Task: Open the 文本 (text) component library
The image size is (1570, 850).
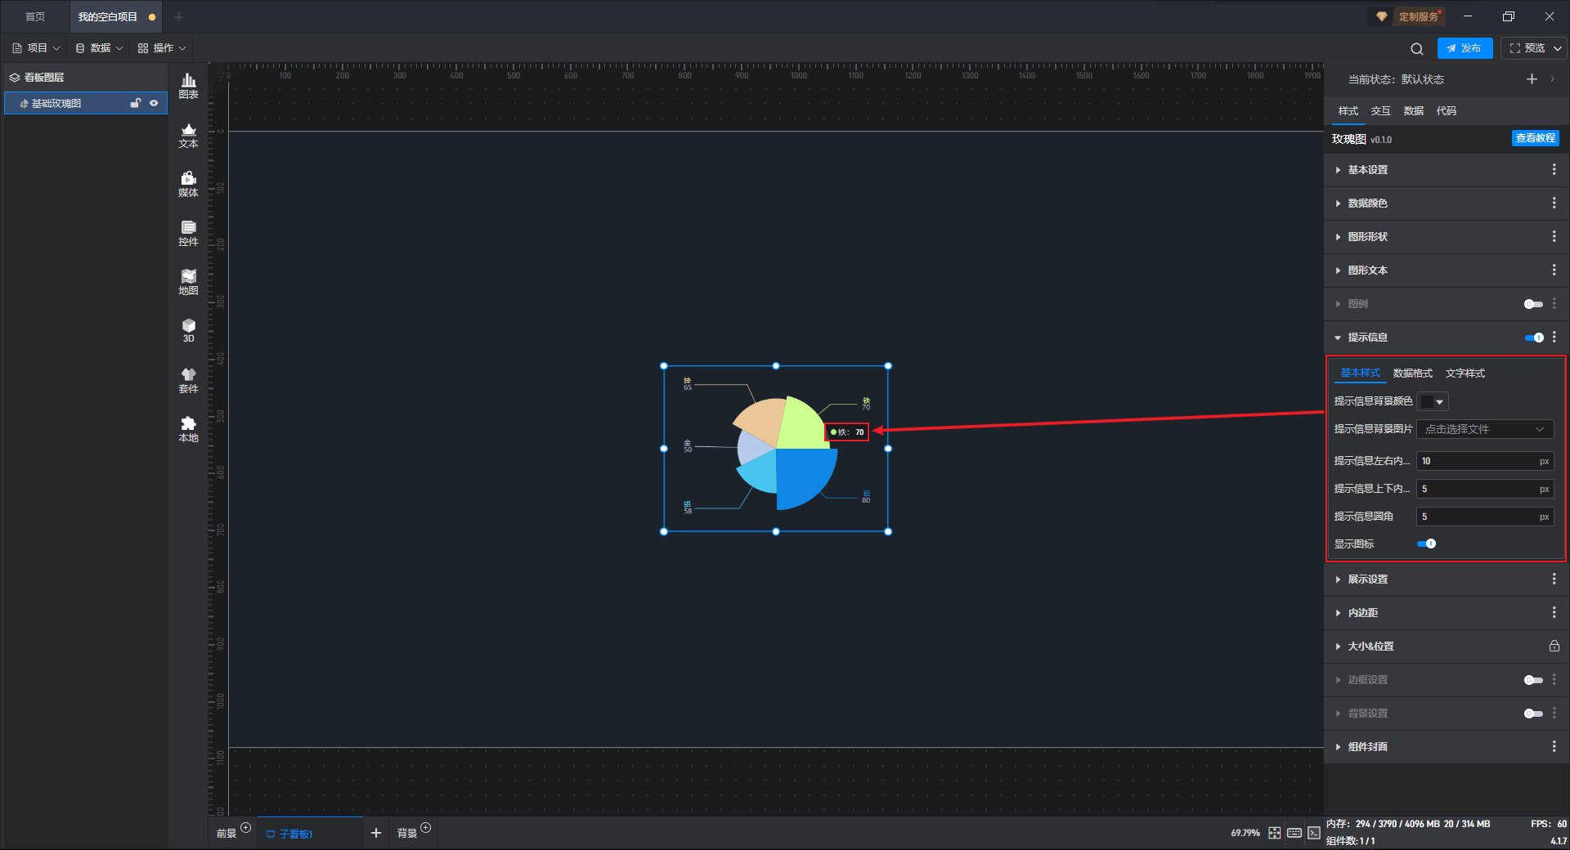Action: point(188,135)
